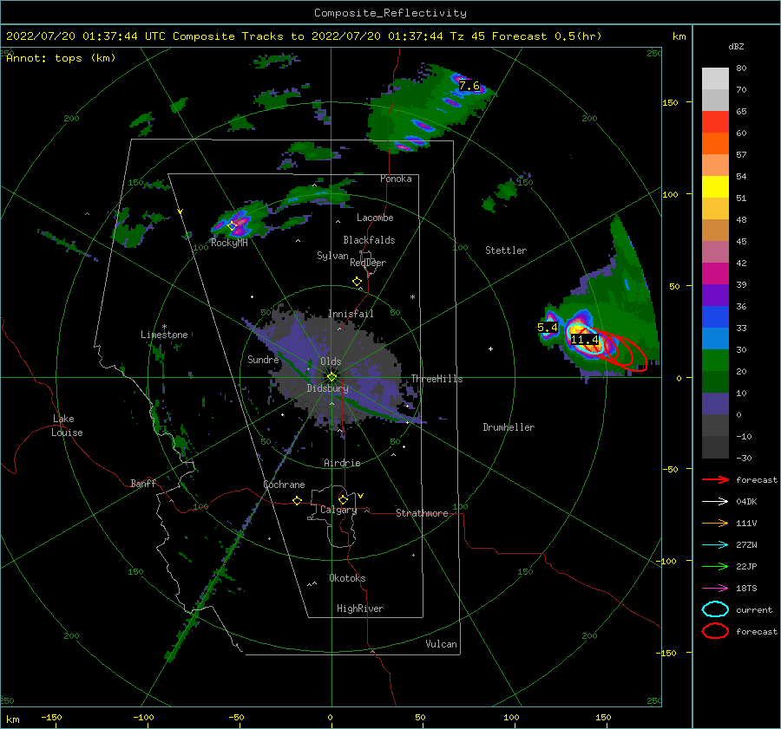Click the Banff label
Viewport: 781px width, 729px height.
143,483
